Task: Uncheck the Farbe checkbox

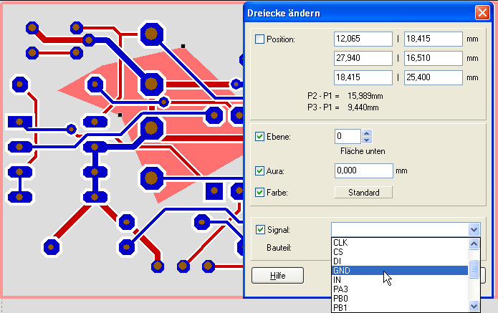Action: coord(259,192)
